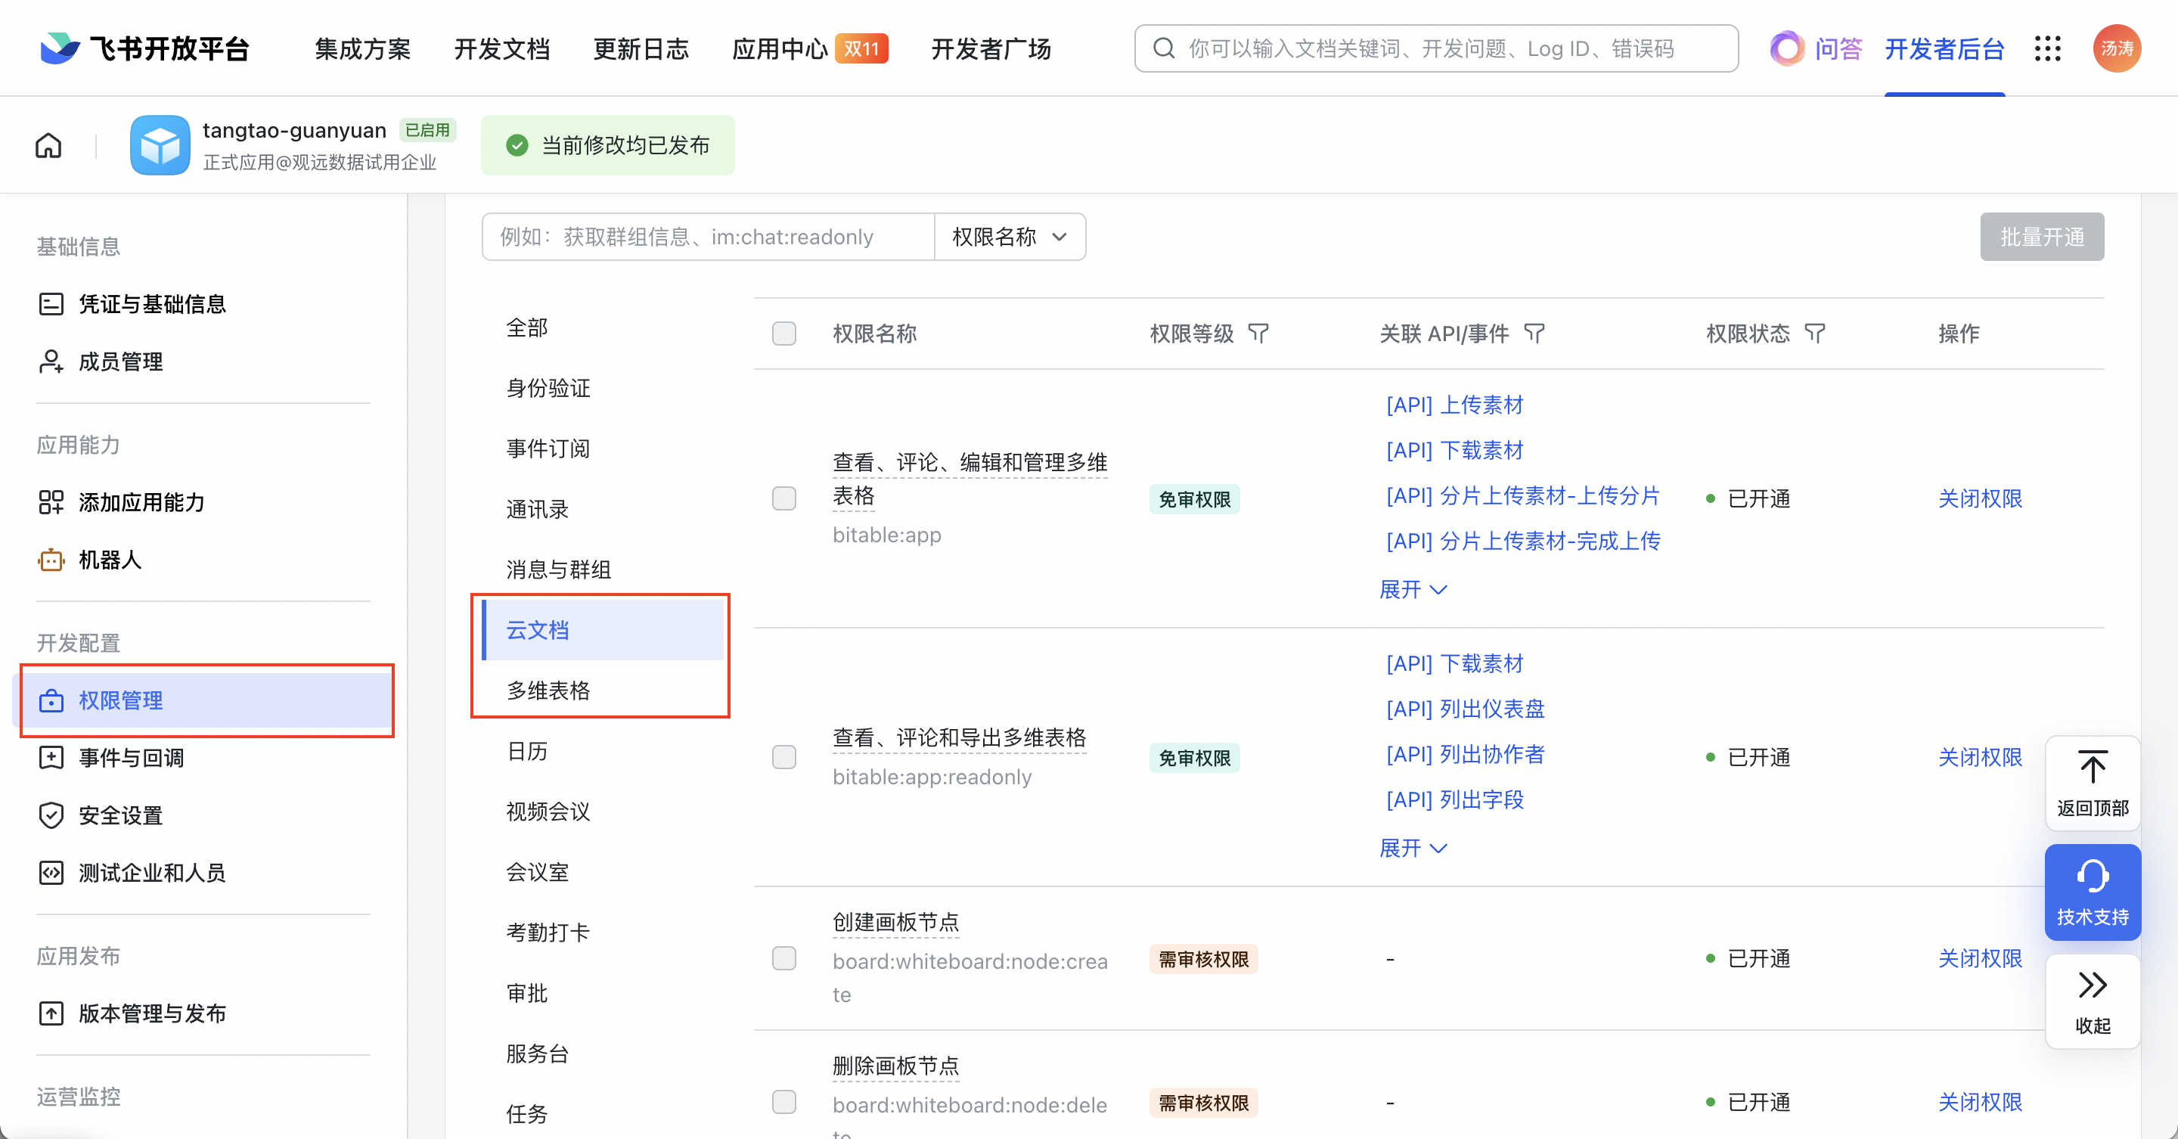The width and height of the screenshot is (2178, 1139).
Task: Select the 通讯录 permission category
Action: point(537,509)
